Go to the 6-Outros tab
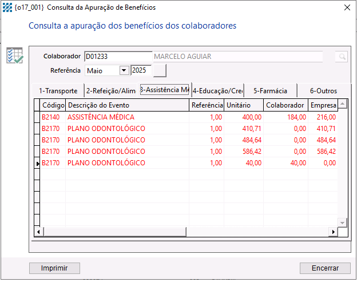The image size is (357, 282). [323, 90]
